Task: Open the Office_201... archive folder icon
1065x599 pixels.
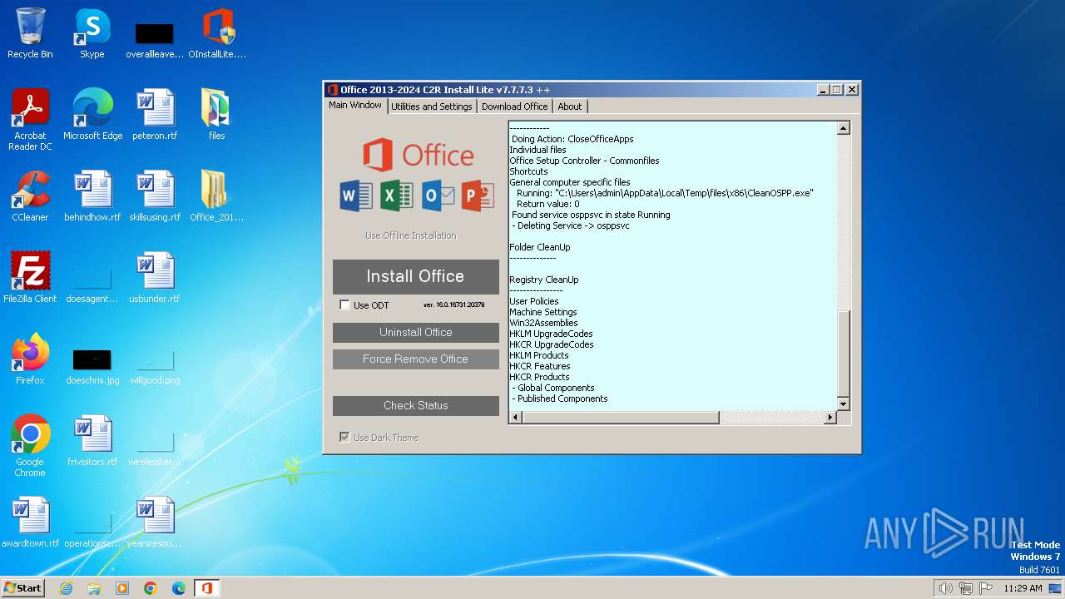Action: pos(217,196)
